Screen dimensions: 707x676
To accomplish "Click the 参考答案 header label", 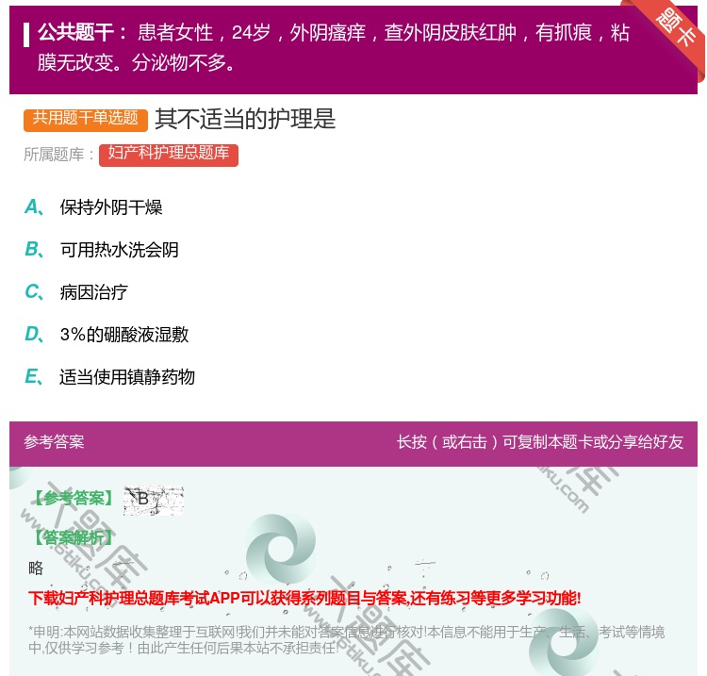I will coord(54,442).
